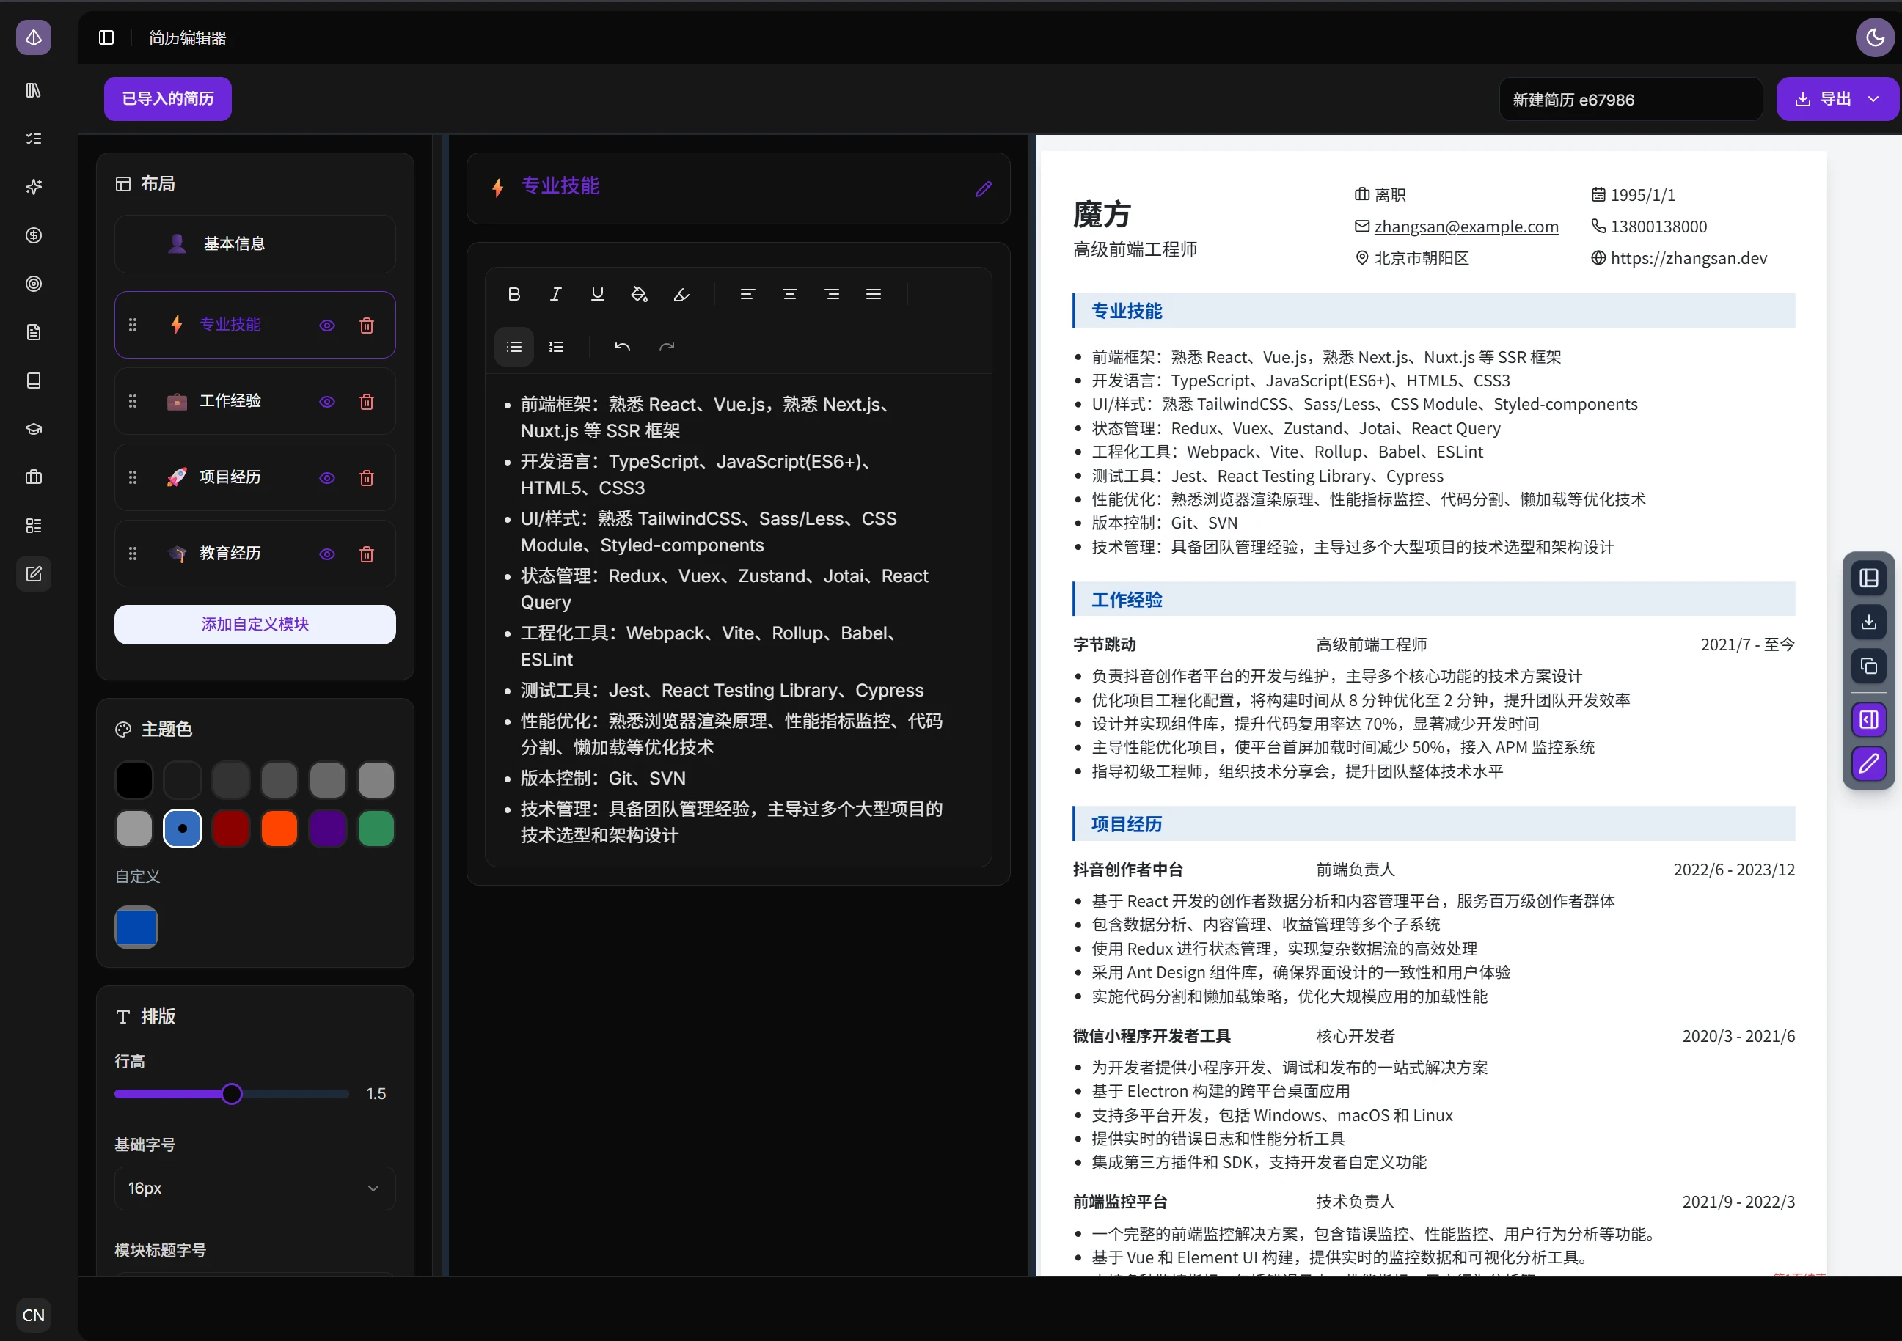Screen dimensions: 1902x1341
Task: Pick the green theme color swatch
Action: coord(376,829)
